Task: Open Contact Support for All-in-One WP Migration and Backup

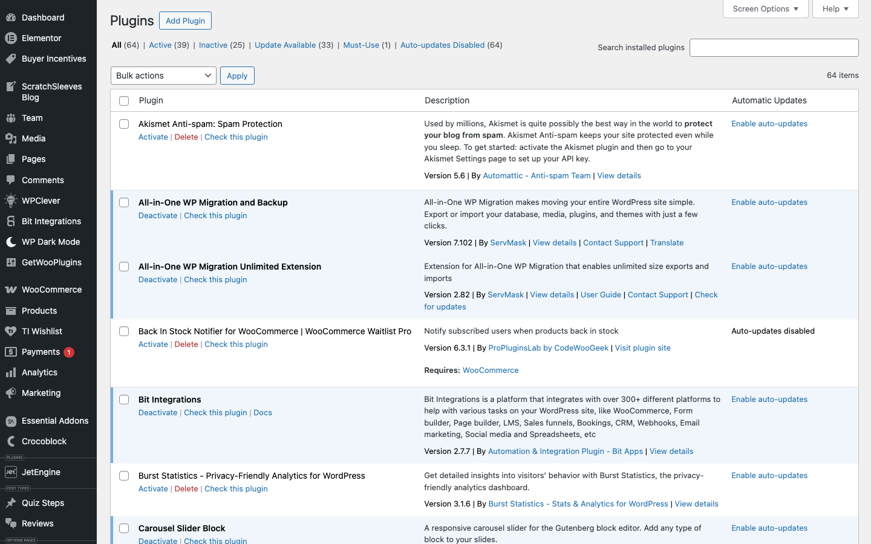Action: (x=613, y=243)
